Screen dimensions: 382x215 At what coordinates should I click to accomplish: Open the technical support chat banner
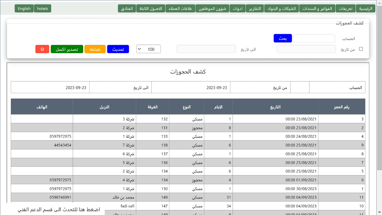pyautogui.click(x=58, y=210)
